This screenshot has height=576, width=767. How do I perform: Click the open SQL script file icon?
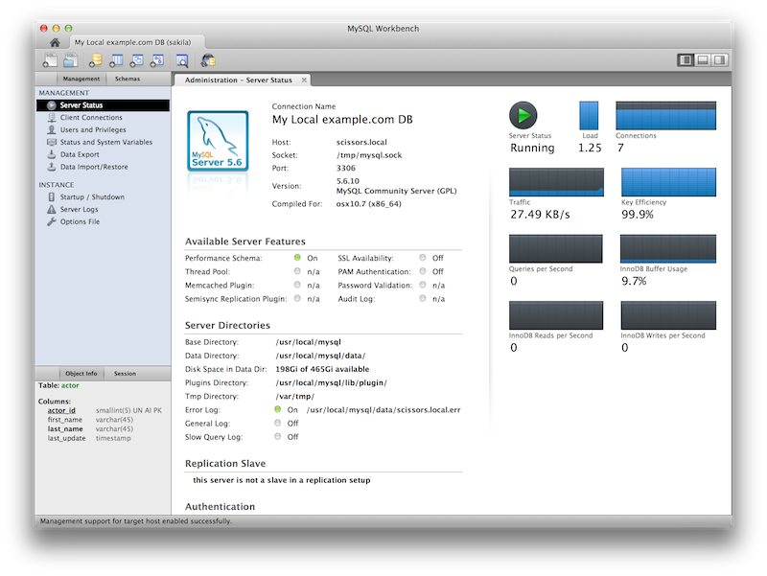pos(70,61)
